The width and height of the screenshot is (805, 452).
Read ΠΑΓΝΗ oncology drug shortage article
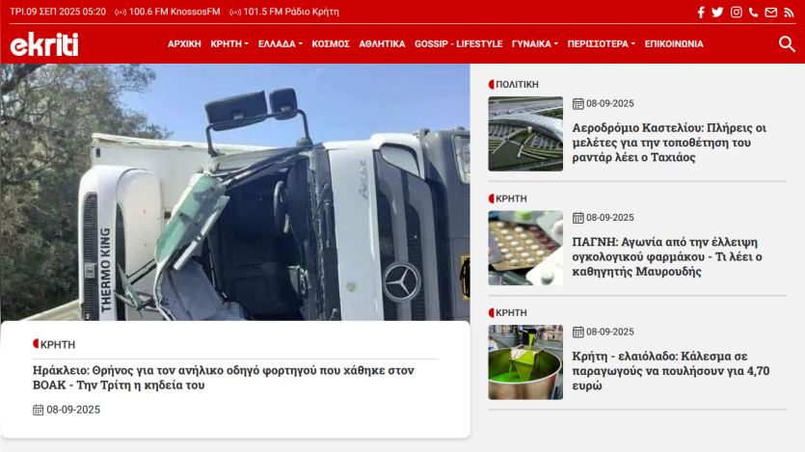coord(667,256)
